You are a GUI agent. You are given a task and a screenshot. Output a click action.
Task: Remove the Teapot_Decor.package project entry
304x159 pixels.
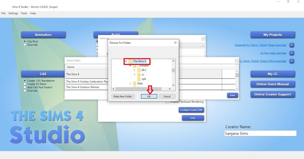(292, 61)
